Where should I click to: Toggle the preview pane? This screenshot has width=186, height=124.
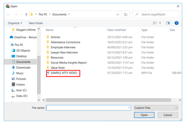[168, 23]
